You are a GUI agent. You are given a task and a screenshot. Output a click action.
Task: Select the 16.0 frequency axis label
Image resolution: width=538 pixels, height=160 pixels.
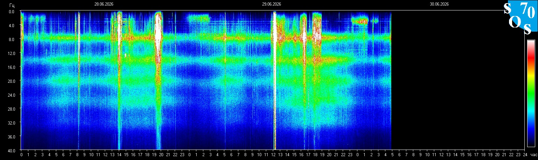[x=11, y=67]
